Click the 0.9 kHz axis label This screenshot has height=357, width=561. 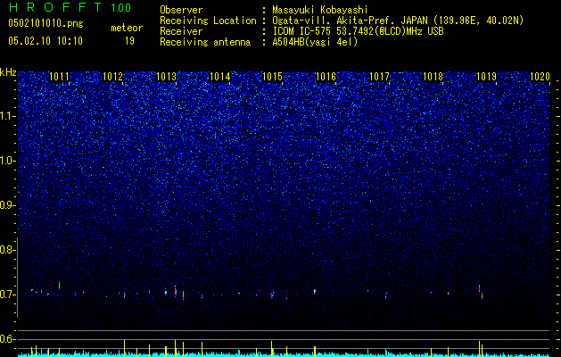7,205
